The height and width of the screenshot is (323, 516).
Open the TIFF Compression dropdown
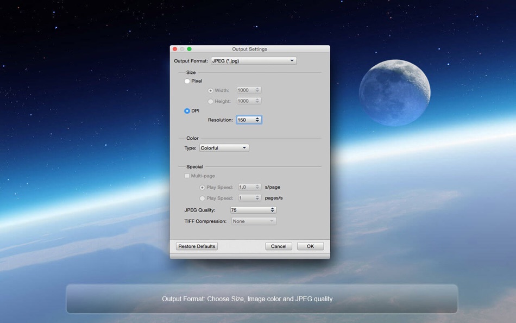tap(254, 221)
